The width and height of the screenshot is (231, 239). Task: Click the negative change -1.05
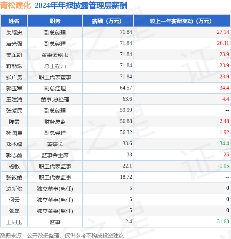pos(223,166)
